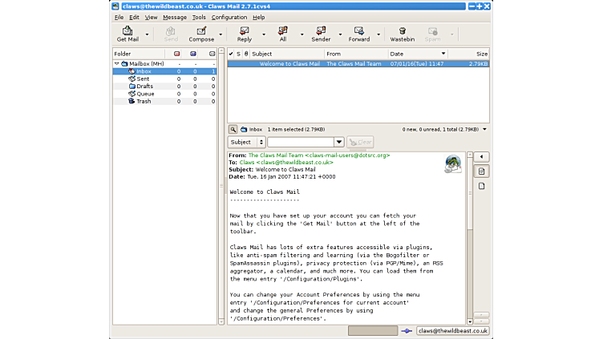Toggle the online/offline connection icon

[407, 331]
